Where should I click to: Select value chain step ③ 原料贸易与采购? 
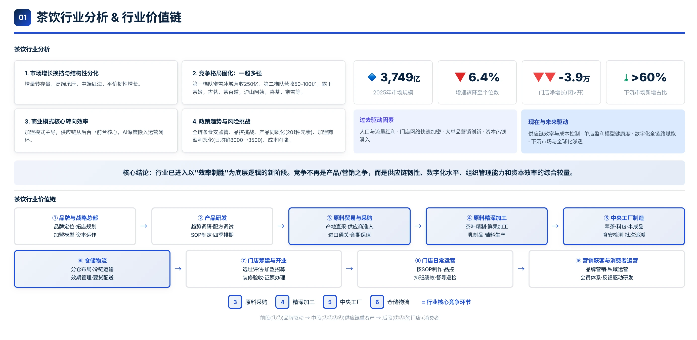tap(349, 226)
